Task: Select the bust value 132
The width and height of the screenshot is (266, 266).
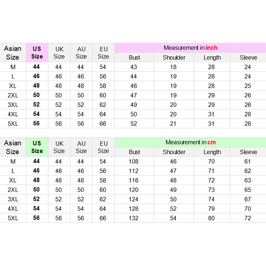Action: 134,218
